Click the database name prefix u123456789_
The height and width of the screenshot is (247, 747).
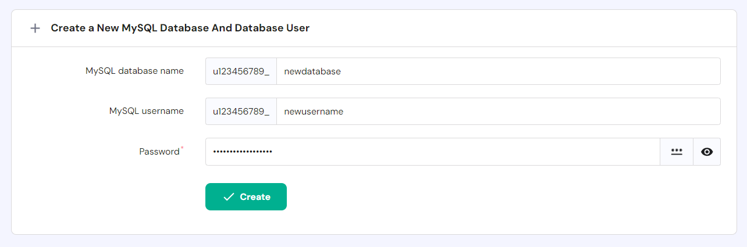[x=241, y=71]
